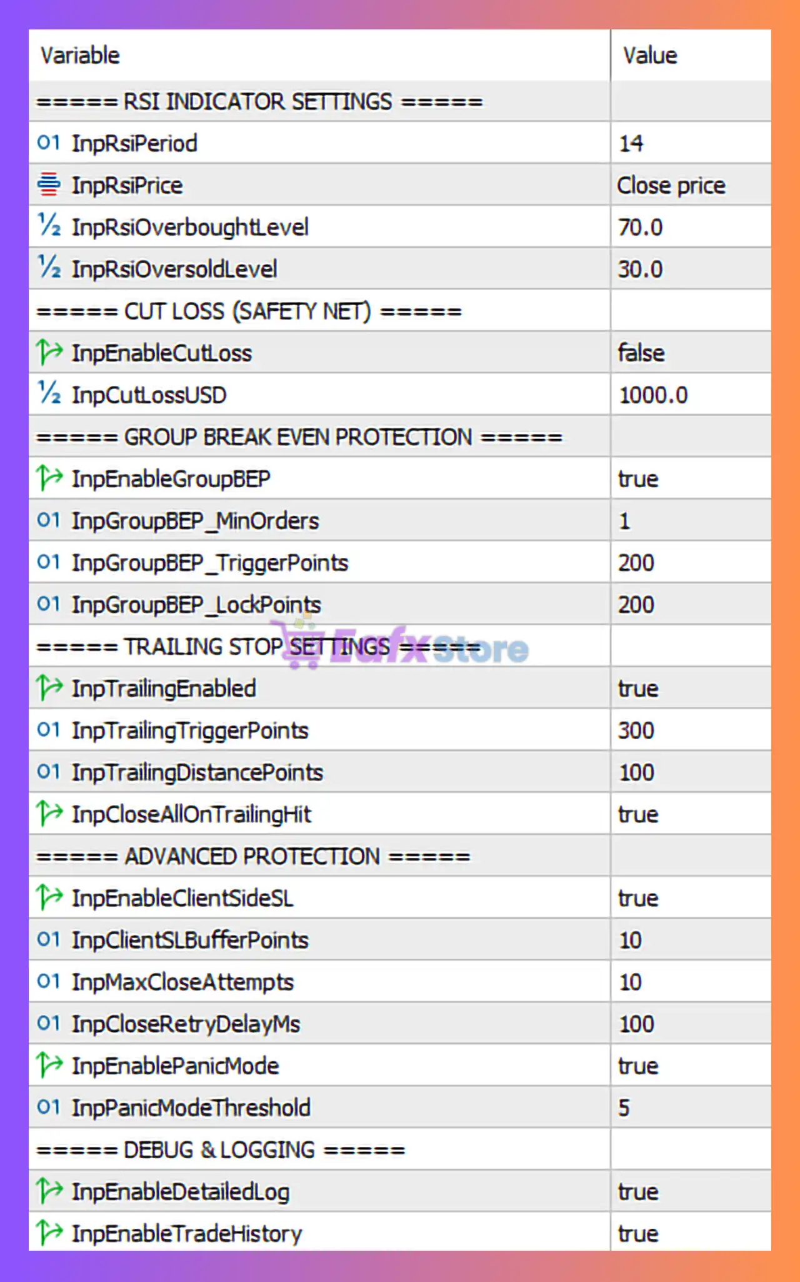Viewport: 800px width, 1282px height.
Task: Open the InpCloseAllOnTrailingHit value dropdown
Action: pos(638,814)
